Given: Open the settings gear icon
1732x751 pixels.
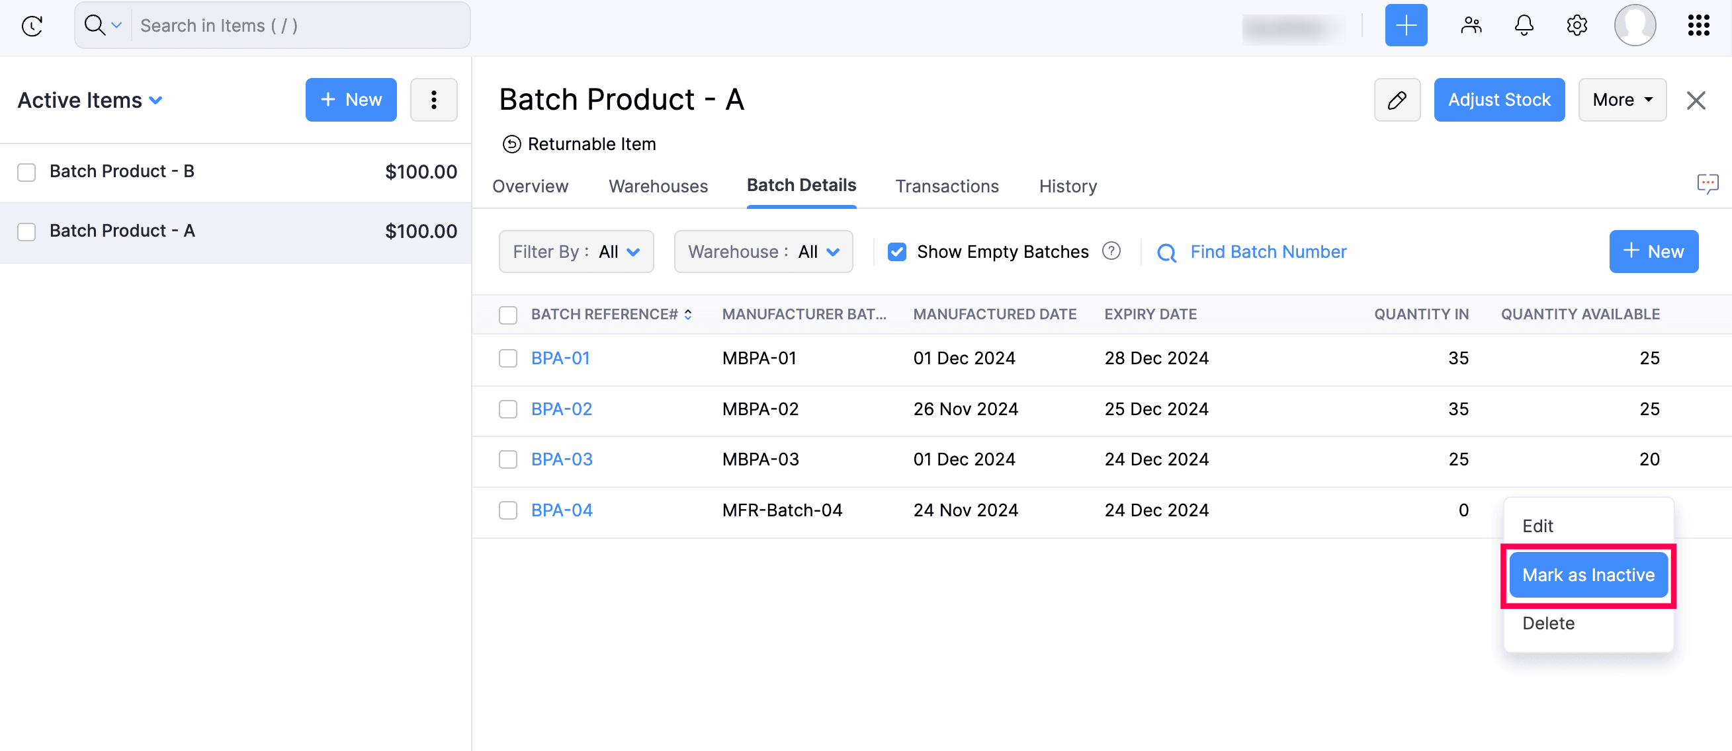Looking at the screenshot, I should 1576,26.
